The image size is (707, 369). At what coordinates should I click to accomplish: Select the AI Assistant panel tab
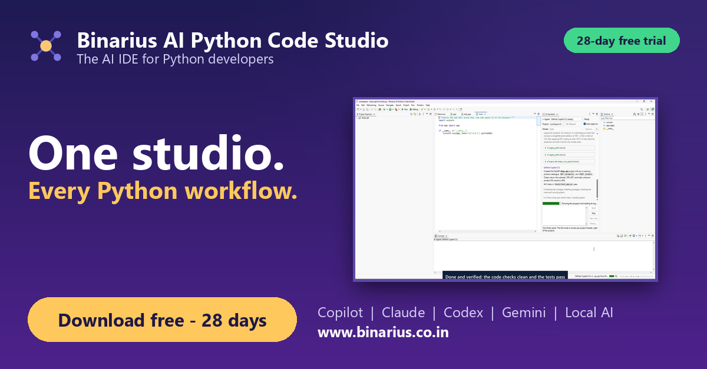click(550, 114)
